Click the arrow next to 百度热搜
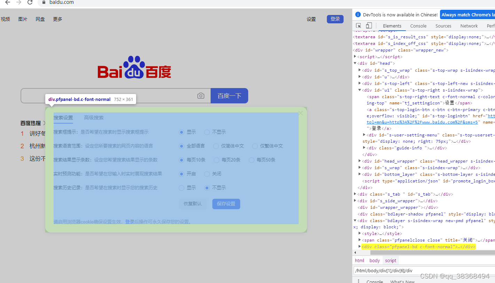The height and width of the screenshot is (283, 495). coord(44,123)
